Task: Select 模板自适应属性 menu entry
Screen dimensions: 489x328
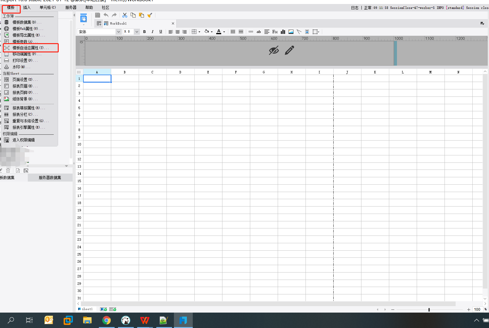Action: point(31,48)
